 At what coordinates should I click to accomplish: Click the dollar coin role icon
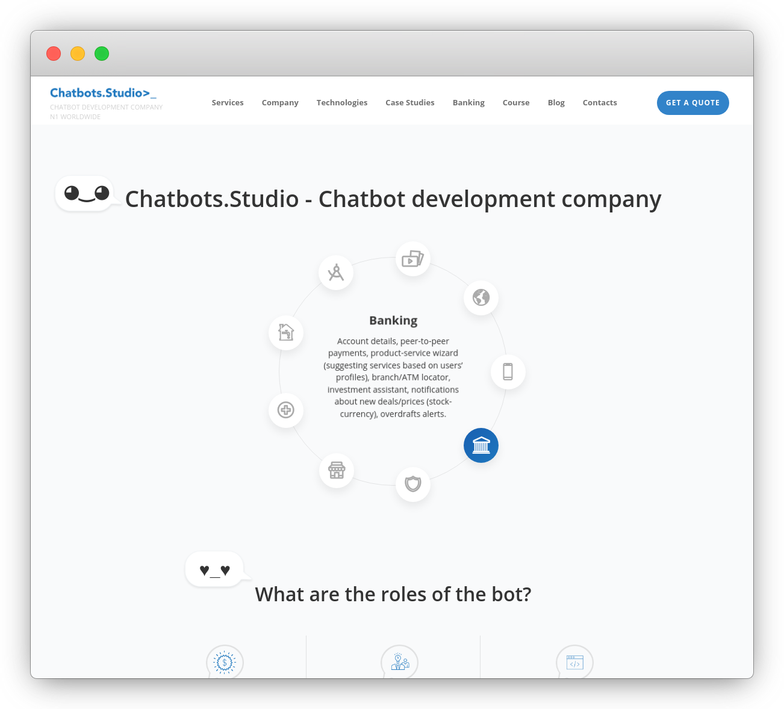click(225, 662)
